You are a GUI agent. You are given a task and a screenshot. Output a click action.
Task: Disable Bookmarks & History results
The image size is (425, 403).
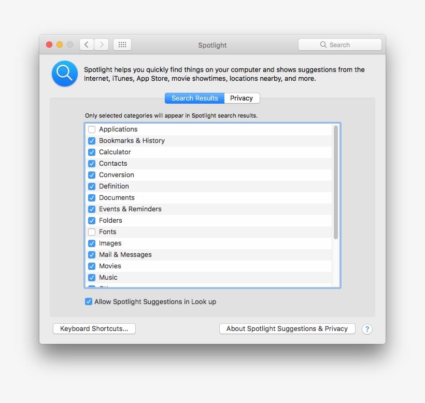pyautogui.click(x=92, y=140)
